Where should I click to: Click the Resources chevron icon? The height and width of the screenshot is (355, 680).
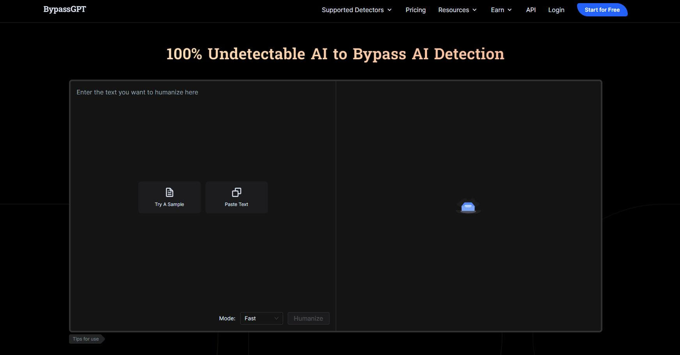474,10
